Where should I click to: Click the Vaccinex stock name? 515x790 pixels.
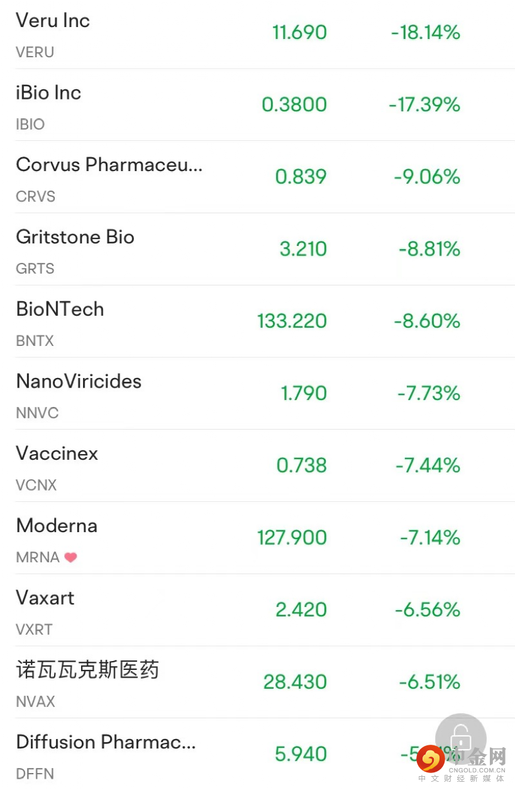(57, 453)
